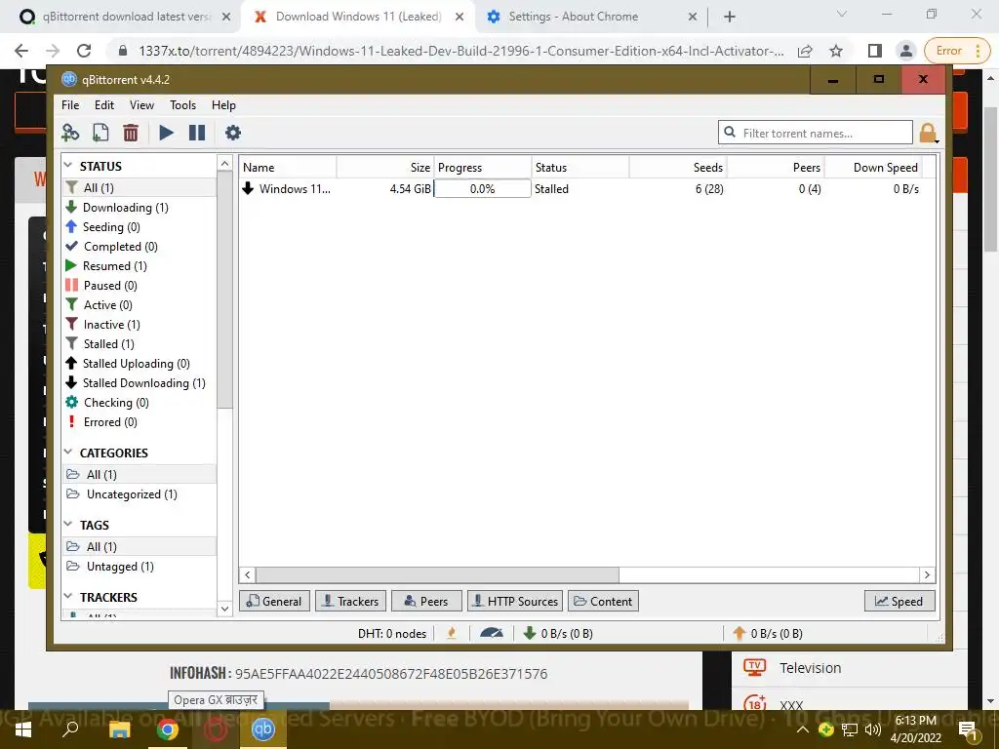The image size is (999, 749).
Task: Collapse the STATUS section
Action: (68, 166)
